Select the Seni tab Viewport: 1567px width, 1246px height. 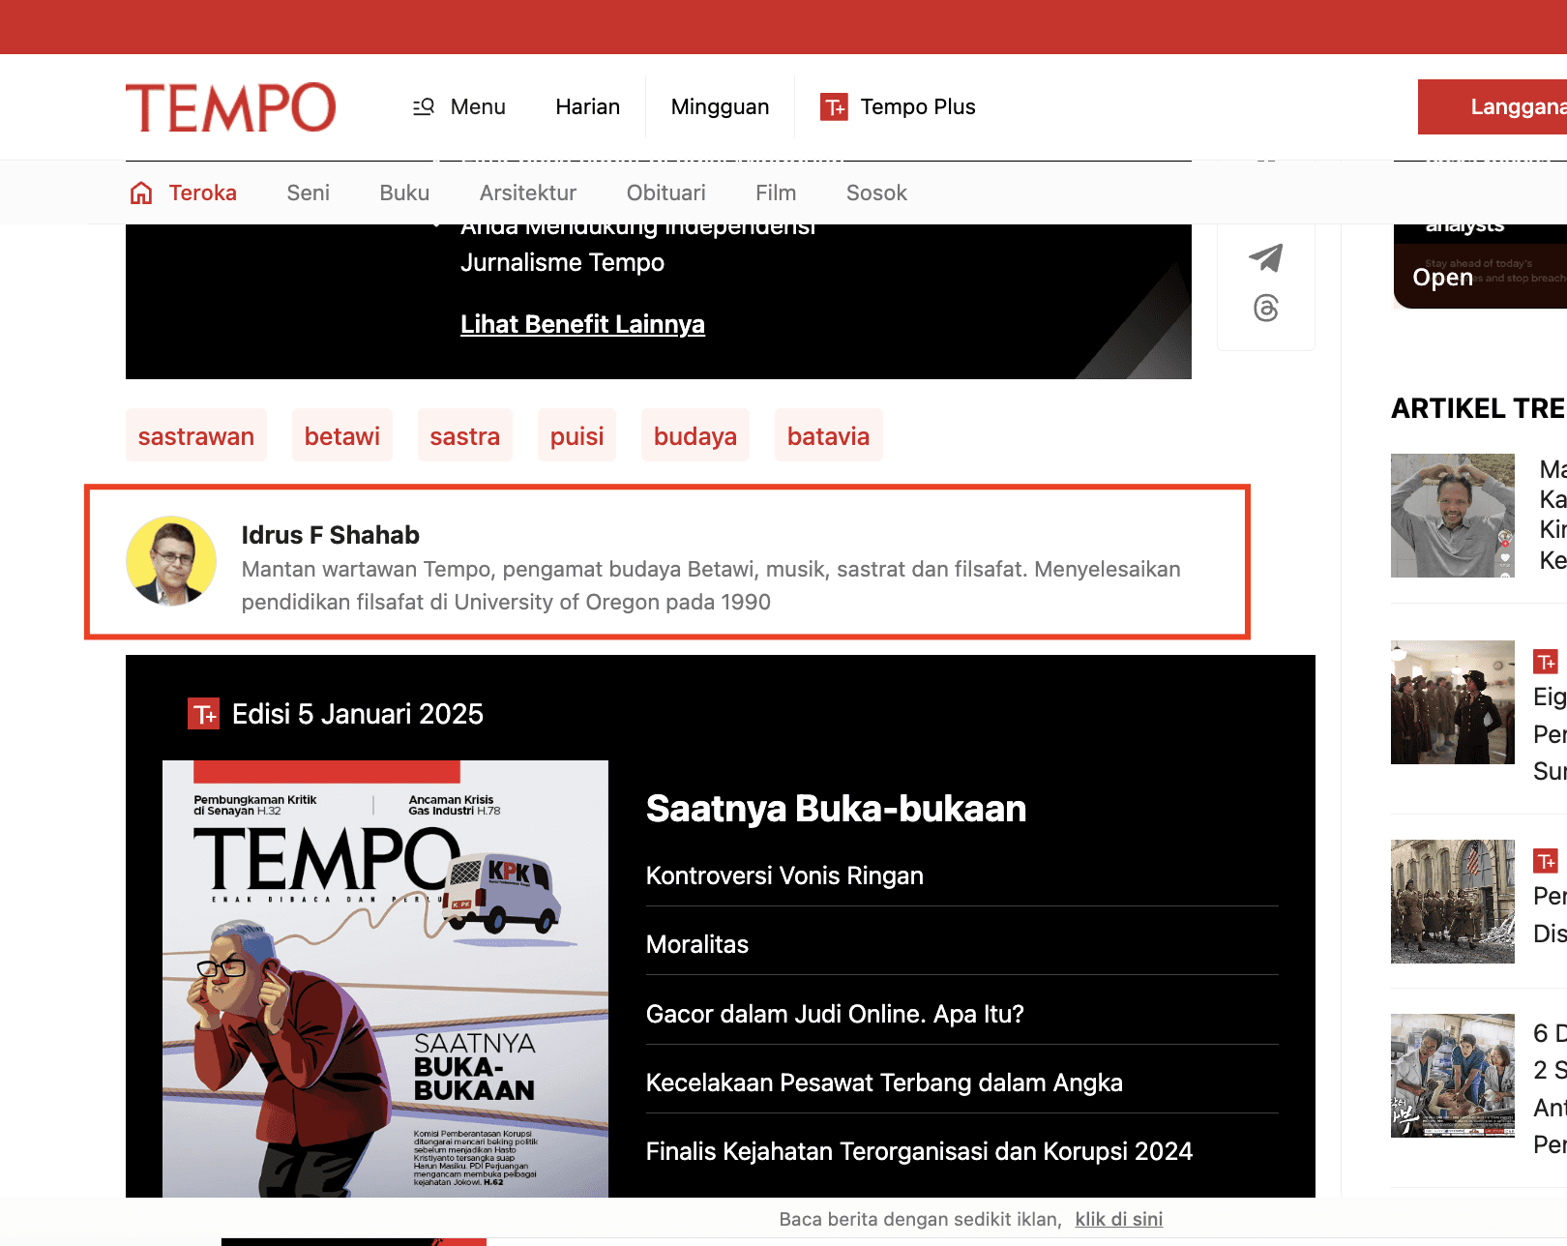coord(308,193)
